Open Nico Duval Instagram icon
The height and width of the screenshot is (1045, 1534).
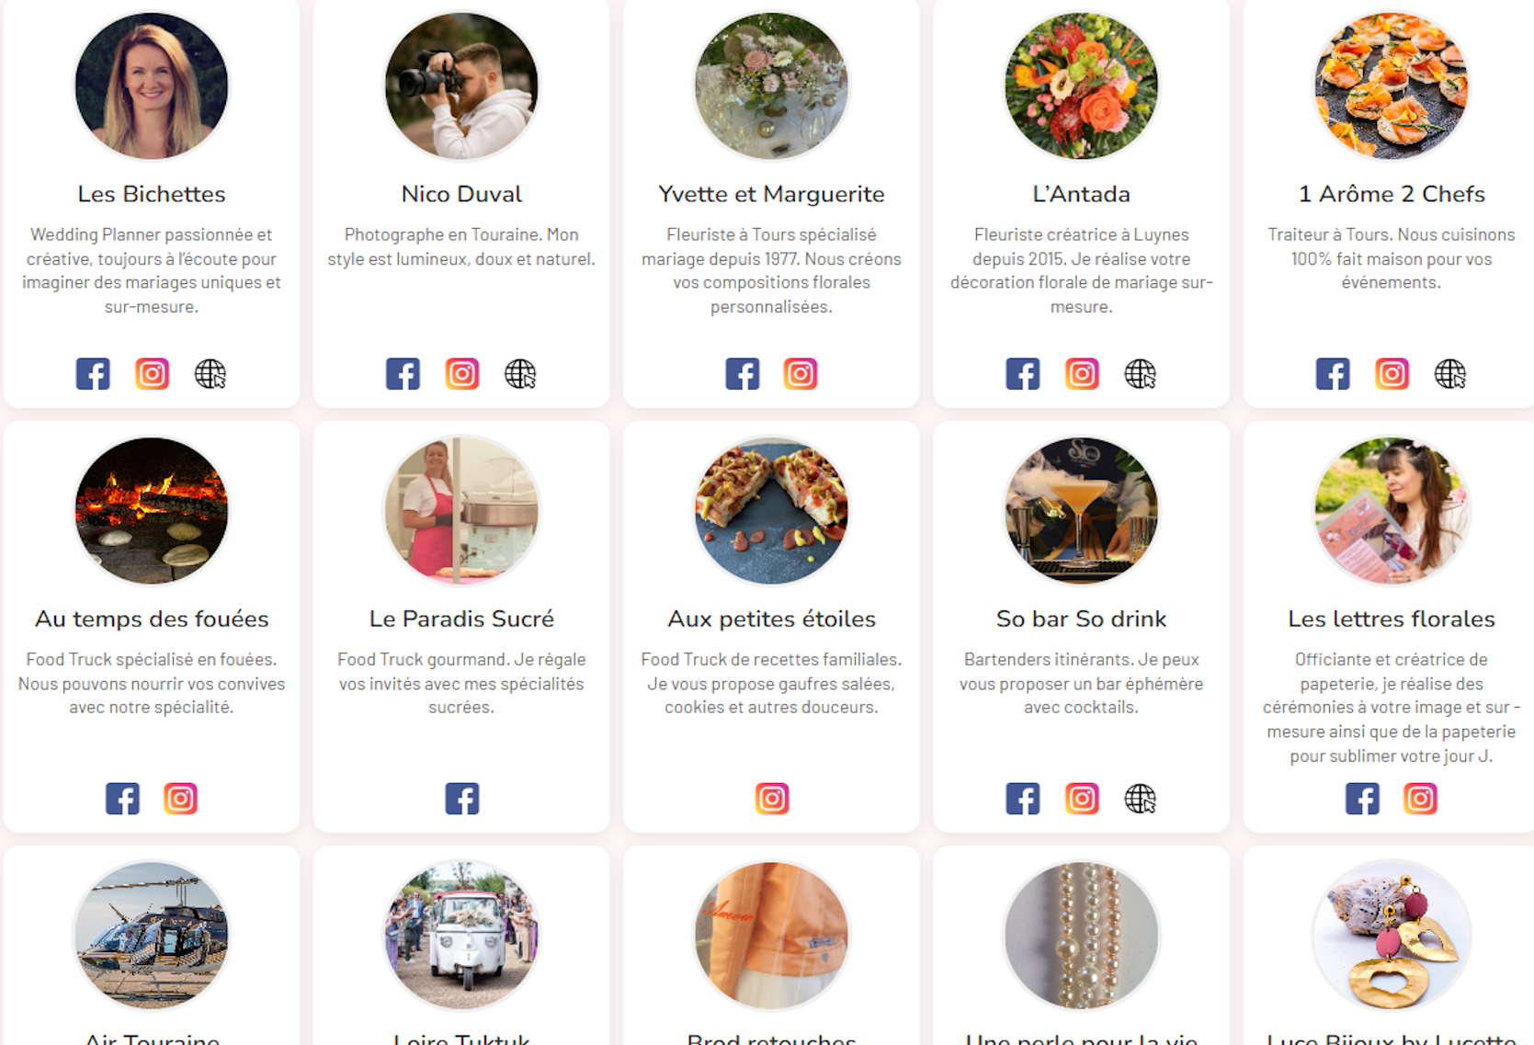coord(462,374)
